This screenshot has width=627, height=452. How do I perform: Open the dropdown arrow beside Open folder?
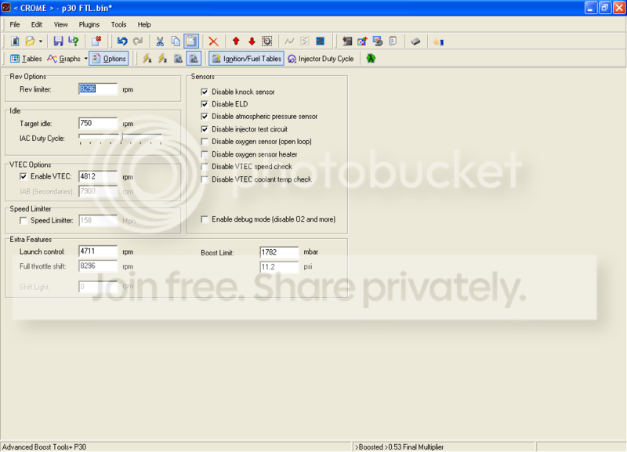[41, 41]
